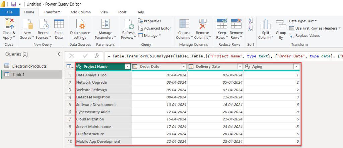This screenshot has height=148, width=343.
Task: Click Aging value 8 cell
Action: point(272,112)
